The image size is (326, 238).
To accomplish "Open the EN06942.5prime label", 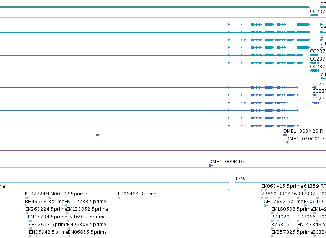I will [48, 232].
